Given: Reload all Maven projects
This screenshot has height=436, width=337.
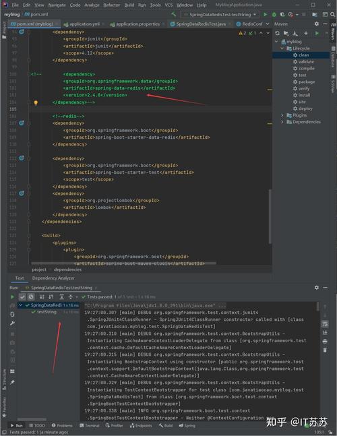Looking at the screenshot, I should 277,33.
